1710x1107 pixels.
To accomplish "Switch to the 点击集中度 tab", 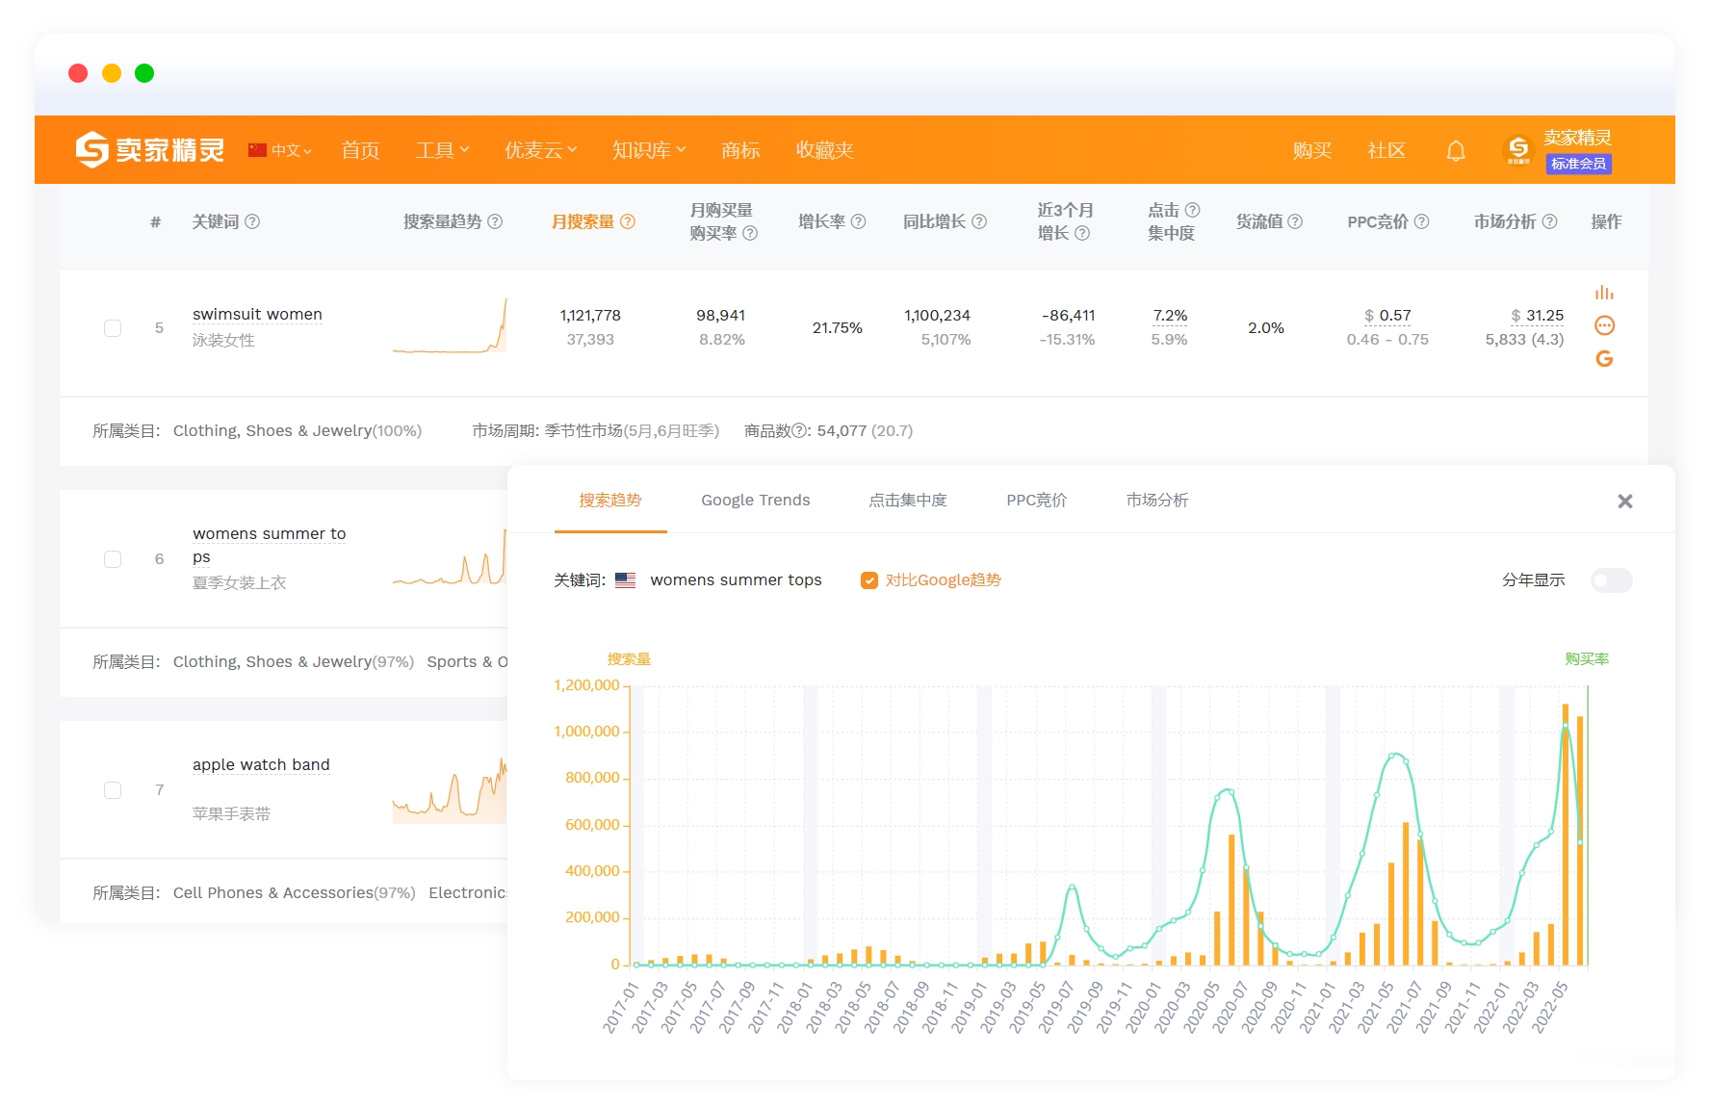I will click(x=908, y=501).
